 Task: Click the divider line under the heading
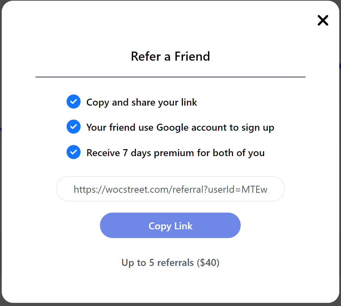[x=171, y=77]
